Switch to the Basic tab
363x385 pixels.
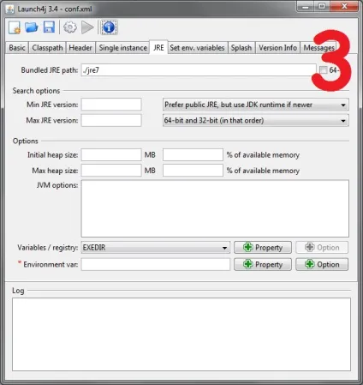click(17, 48)
